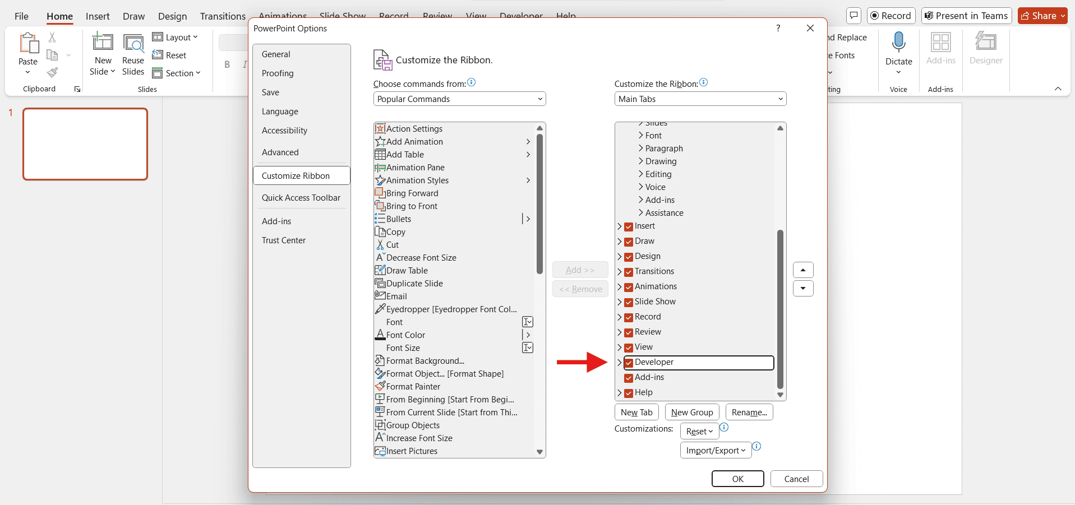Uncheck the Design tab checkbox
The image size is (1075, 505).
click(629, 257)
